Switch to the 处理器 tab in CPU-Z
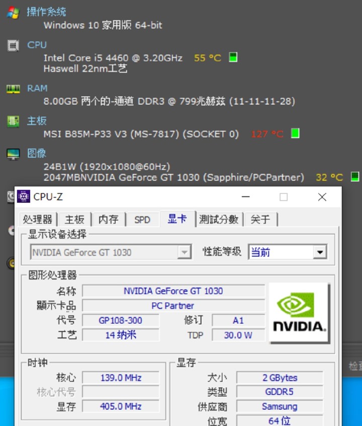 tap(37, 219)
